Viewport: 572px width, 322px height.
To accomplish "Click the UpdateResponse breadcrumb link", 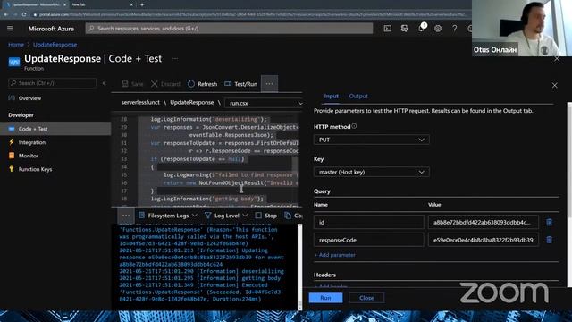I will click(55, 45).
